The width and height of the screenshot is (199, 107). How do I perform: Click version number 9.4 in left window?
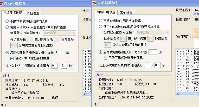(x=3, y=105)
